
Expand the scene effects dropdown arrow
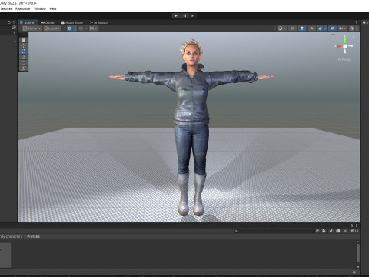[x=325, y=28]
